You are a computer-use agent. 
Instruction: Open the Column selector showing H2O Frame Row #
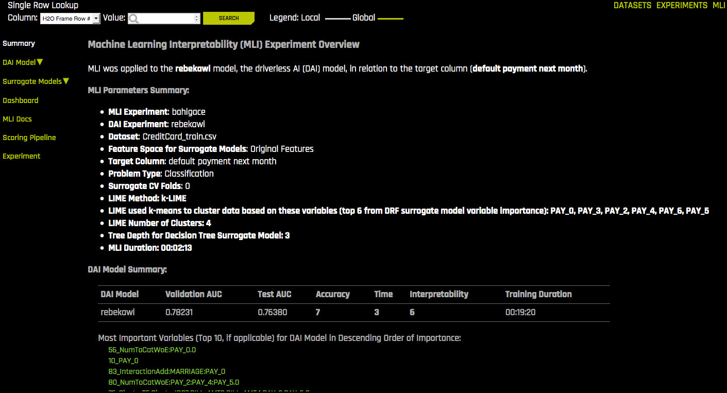[70, 18]
